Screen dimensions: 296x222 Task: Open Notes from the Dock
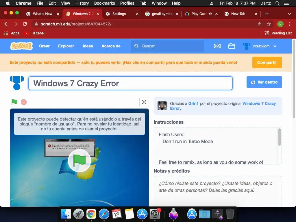(129, 214)
